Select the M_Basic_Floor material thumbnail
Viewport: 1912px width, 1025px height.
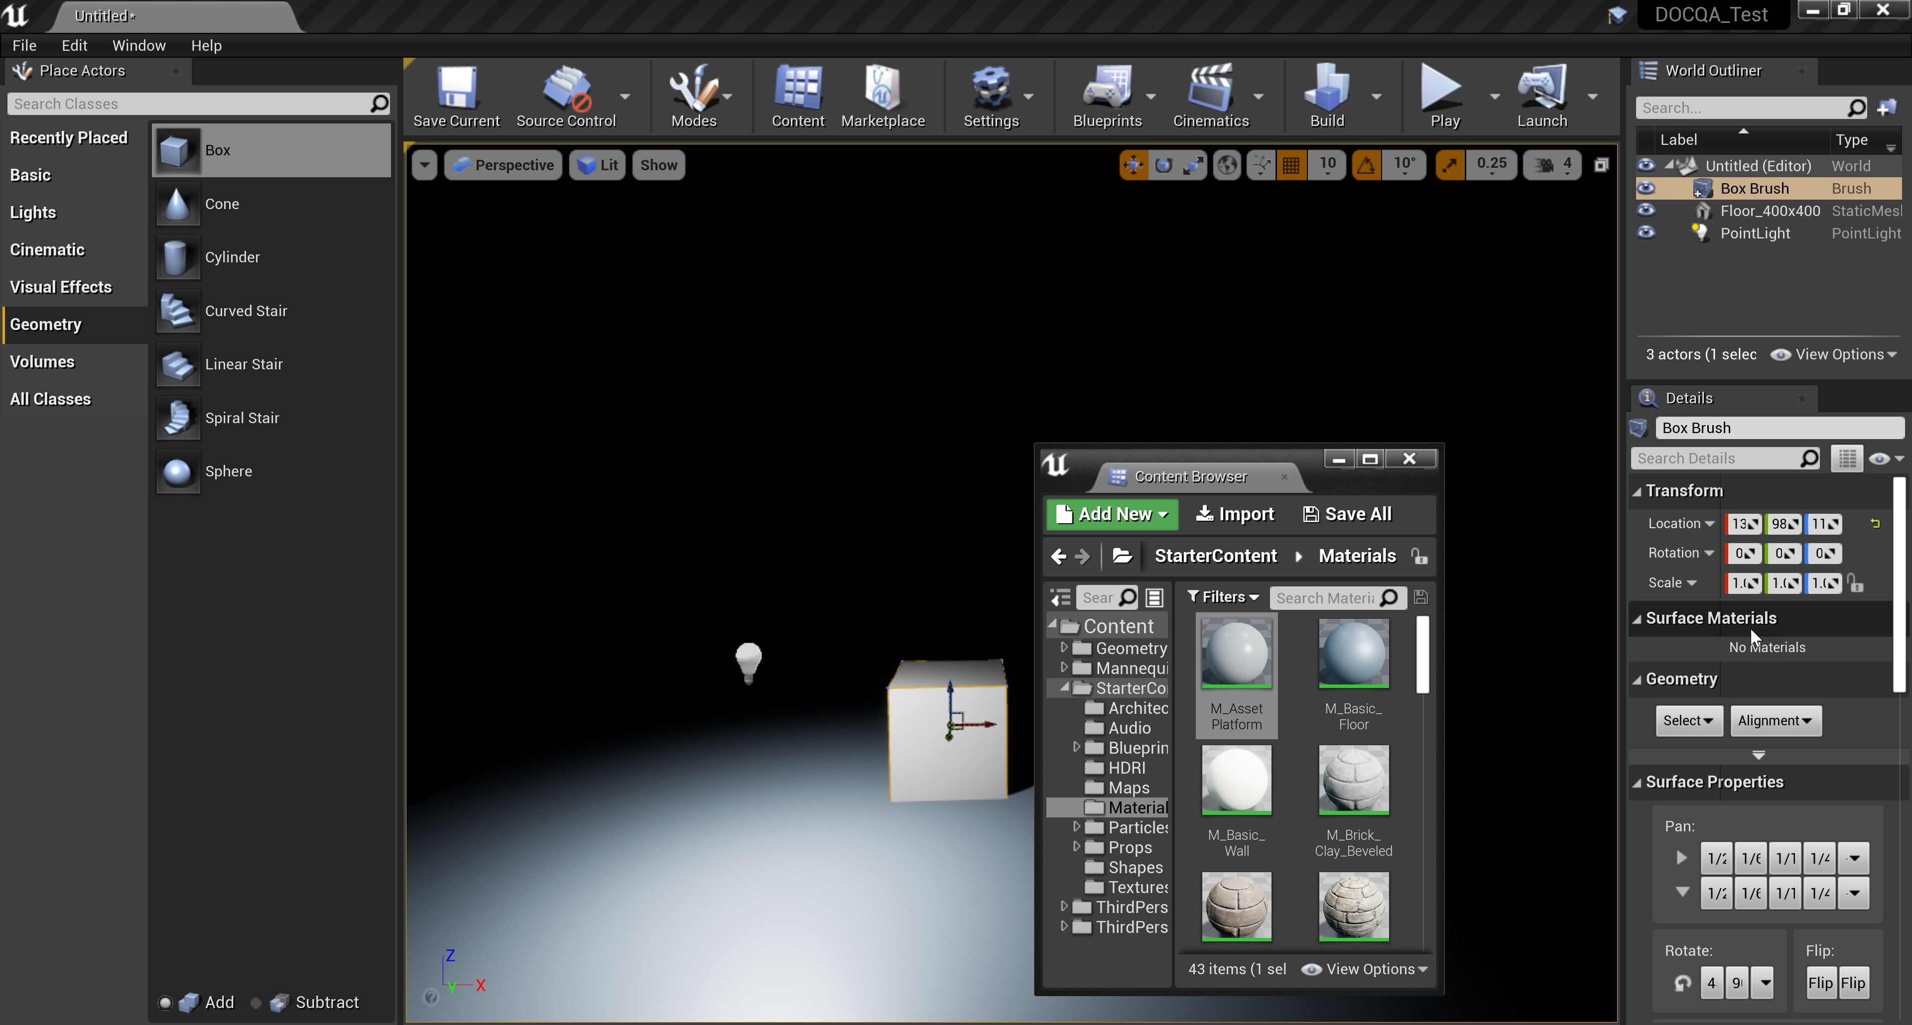1353,654
